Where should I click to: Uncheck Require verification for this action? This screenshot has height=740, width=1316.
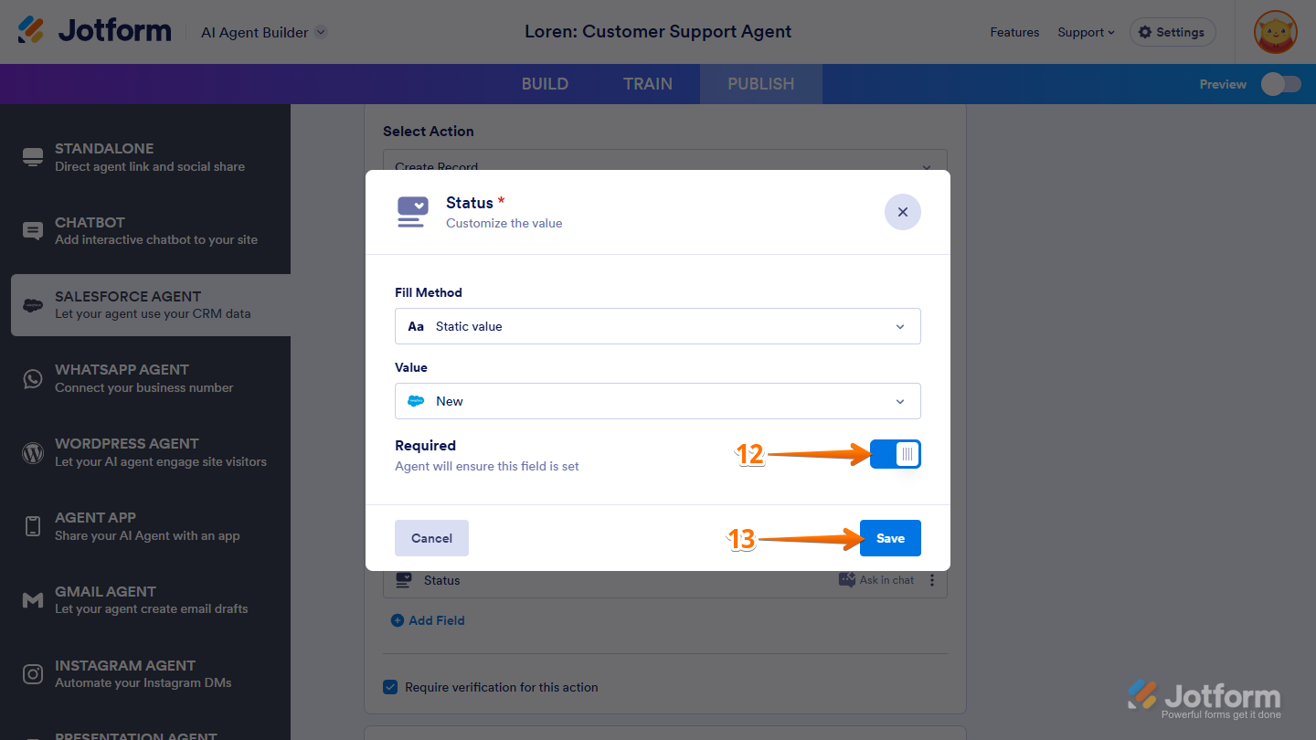[x=390, y=686]
